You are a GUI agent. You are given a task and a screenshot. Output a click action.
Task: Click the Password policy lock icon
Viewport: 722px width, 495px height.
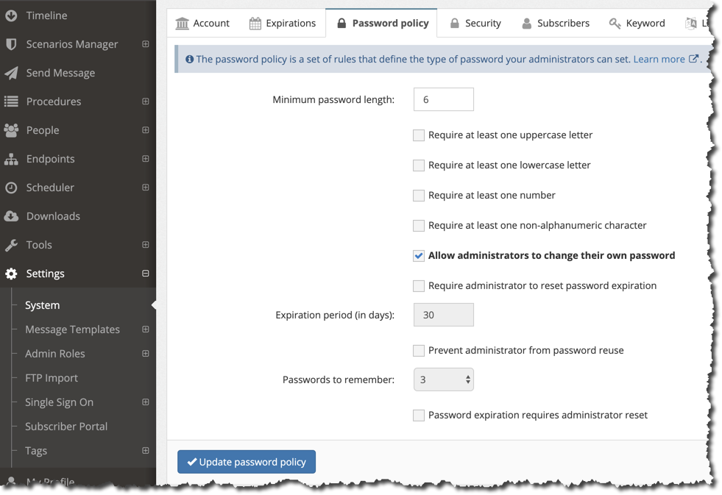point(341,23)
